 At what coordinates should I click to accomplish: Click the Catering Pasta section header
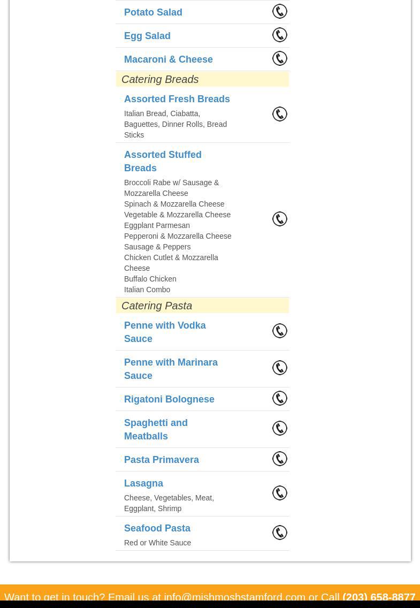tap(157, 306)
